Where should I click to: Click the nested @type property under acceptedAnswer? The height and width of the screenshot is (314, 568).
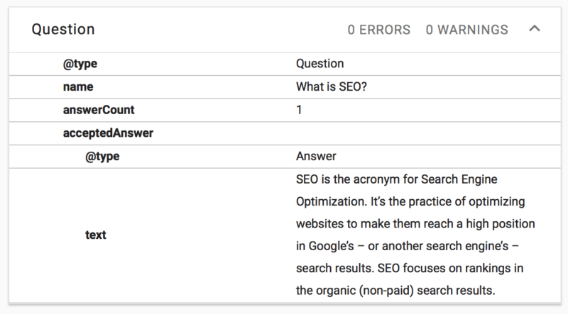point(102,156)
